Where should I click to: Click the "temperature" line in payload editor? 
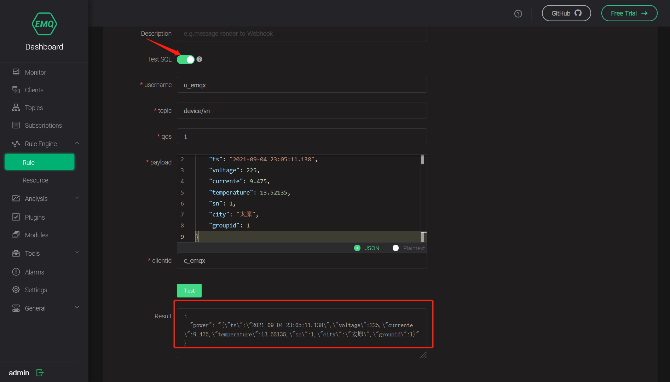[249, 192]
